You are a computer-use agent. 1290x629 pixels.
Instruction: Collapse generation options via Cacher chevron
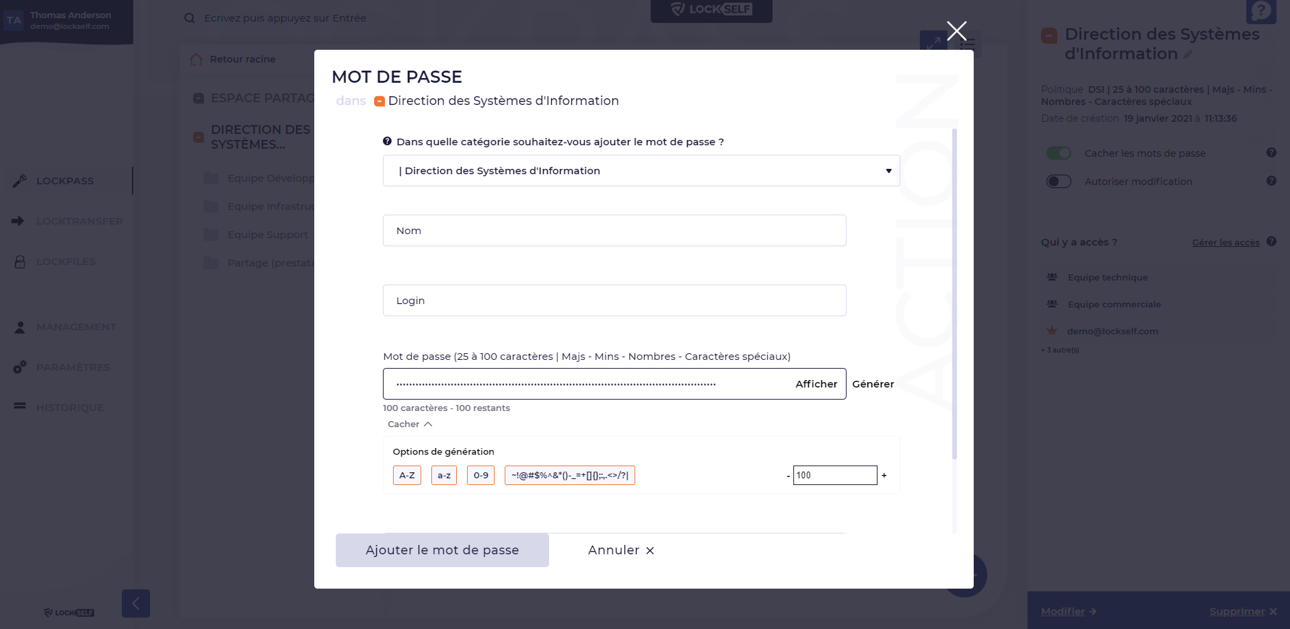coord(410,424)
